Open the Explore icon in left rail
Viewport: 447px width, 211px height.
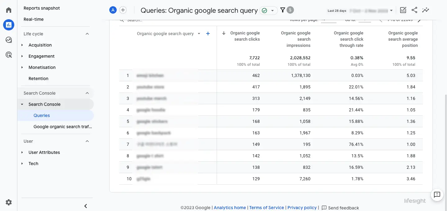point(9,40)
